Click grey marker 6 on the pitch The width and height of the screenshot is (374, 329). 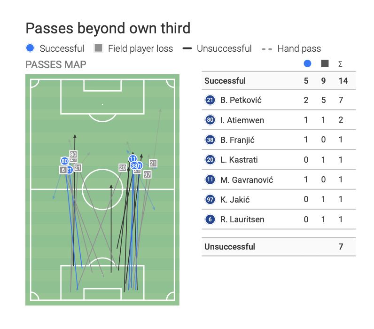coord(62,170)
